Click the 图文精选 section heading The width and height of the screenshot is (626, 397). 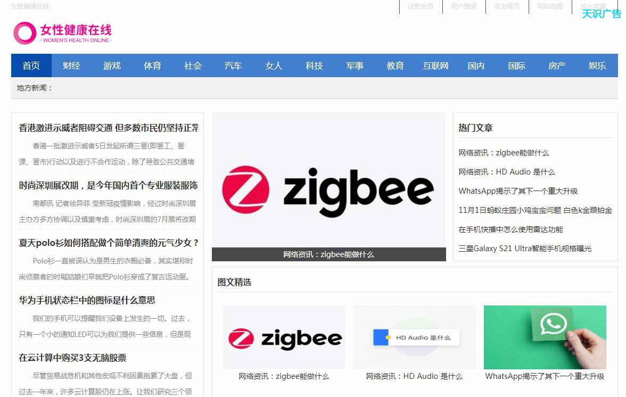(234, 282)
